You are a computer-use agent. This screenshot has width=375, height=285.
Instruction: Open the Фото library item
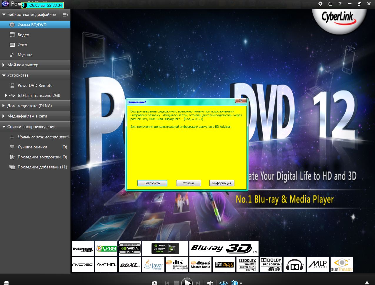pyautogui.click(x=22, y=45)
